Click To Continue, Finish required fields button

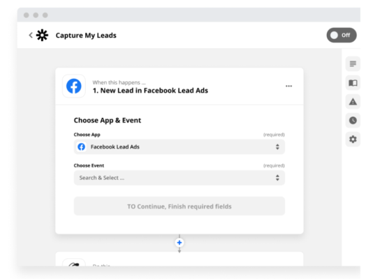click(180, 206)
